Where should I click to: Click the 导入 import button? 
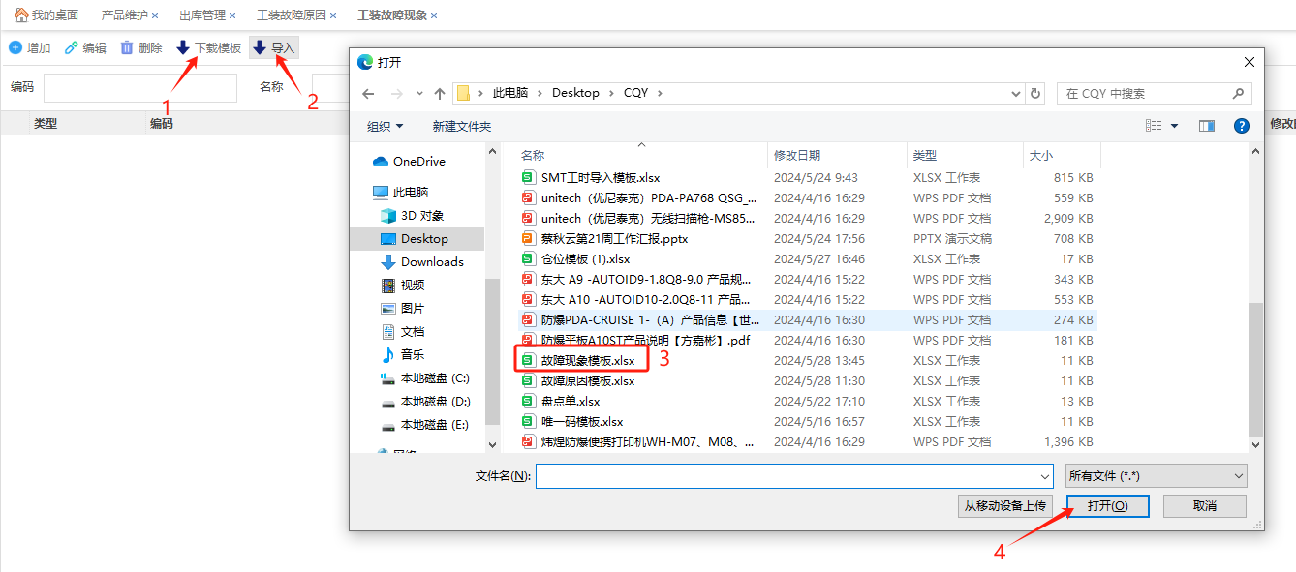pyautogui.click(x=274, y=47)
